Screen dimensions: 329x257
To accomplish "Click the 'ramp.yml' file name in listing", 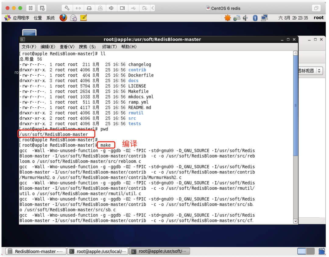I will (x=138, y=102).
